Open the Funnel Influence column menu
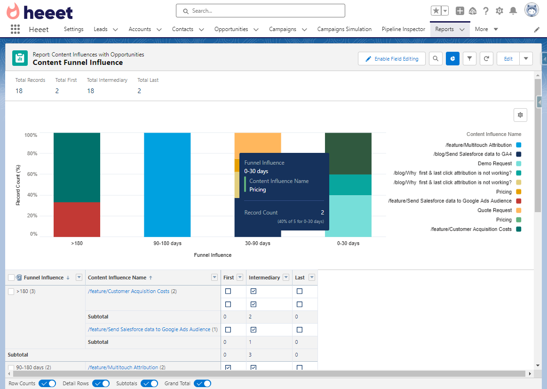The height and width of the screenshot is (389, 547). 79,278
